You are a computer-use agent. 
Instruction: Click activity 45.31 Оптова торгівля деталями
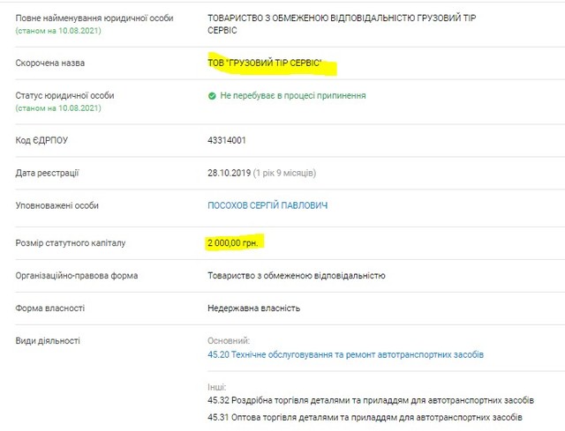tap(365, 416)
